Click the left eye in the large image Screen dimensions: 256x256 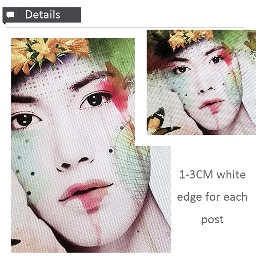pos(24,120)
